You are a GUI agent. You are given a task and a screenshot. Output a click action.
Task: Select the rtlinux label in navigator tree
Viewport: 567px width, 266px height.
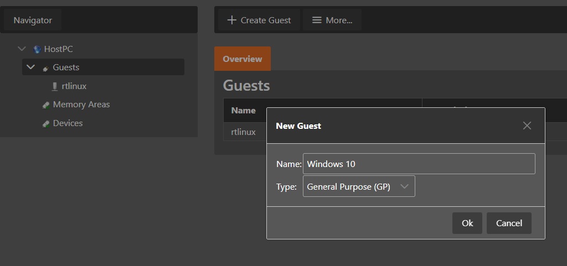coord(74,86)
